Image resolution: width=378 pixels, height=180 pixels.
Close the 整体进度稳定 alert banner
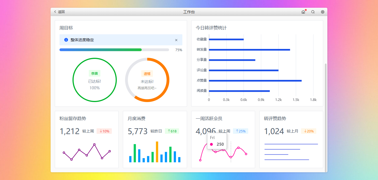point(176,40)
